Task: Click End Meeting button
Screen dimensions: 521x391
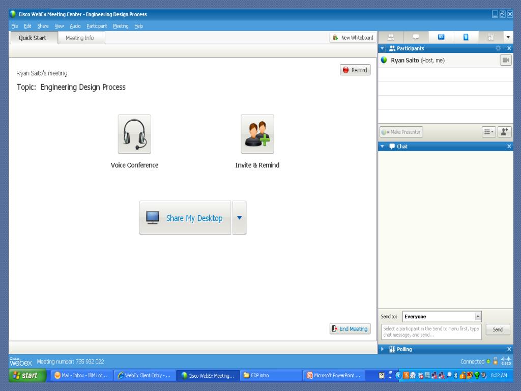Action: (x=350, y=328)
